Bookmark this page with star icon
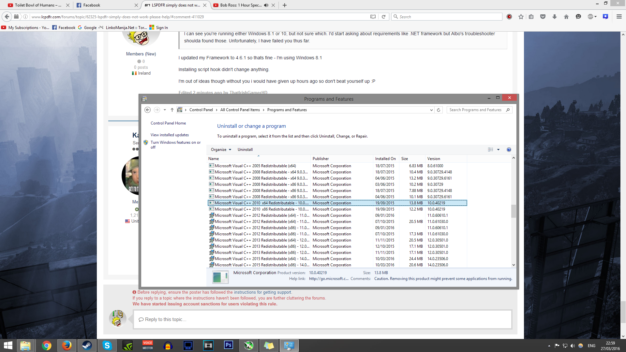The height and width of the screenshot is (352, 626). 521,17
